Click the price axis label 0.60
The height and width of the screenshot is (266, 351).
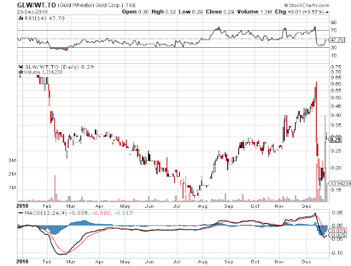pos(336,84)
